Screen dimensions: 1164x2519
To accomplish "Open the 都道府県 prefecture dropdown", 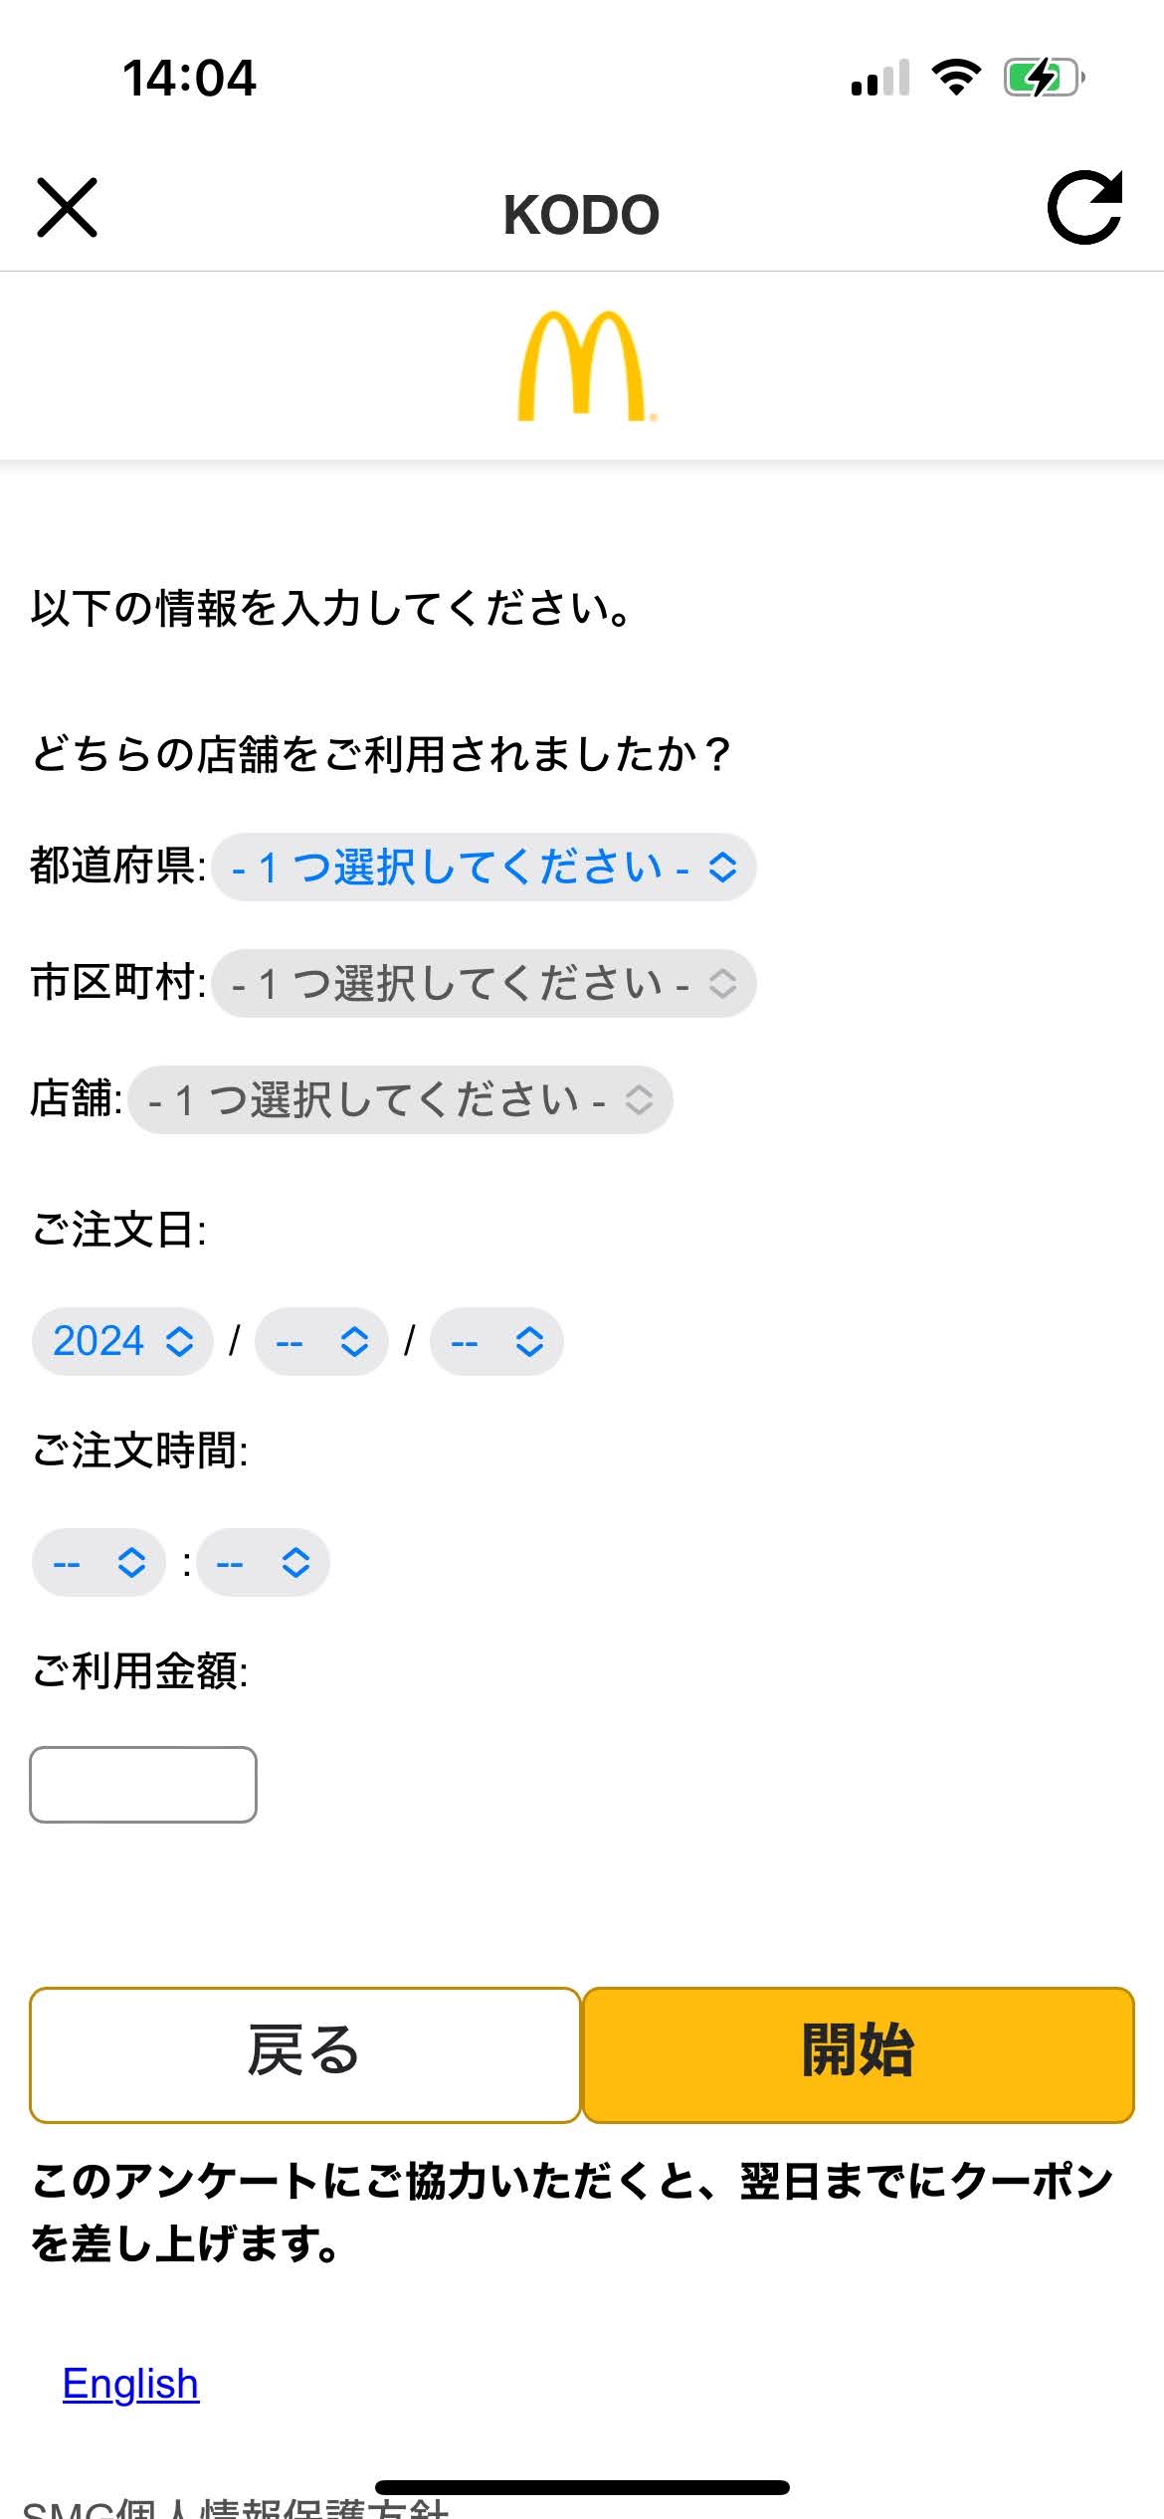I will pyautogui.click(x=485, y=868).
